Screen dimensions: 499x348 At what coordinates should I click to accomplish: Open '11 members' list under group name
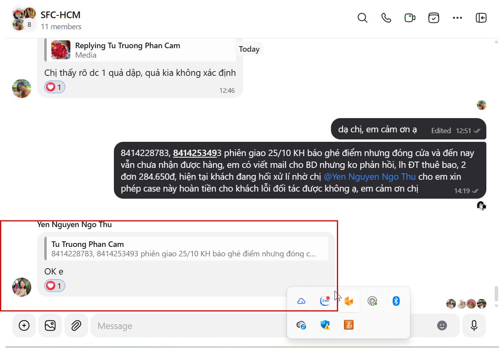(x=61, y=26)
